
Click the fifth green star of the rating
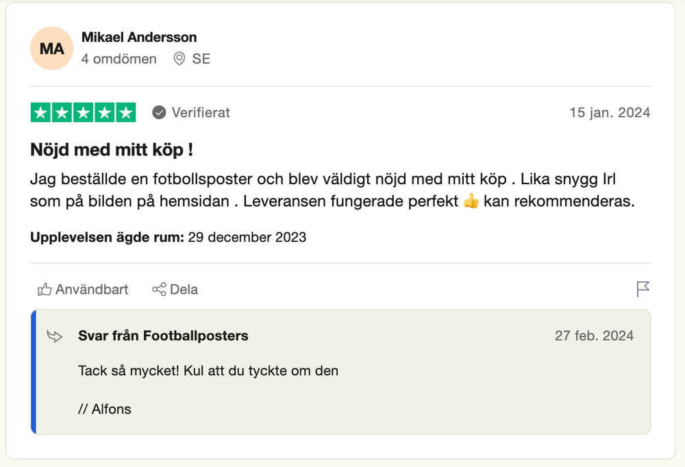pos(125,113)
